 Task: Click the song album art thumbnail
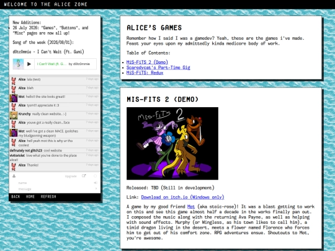tap(18, 64)
